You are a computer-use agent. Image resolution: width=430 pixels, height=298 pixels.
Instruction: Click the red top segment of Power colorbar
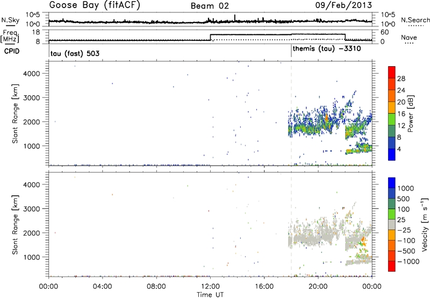click(x=392, y=72)
